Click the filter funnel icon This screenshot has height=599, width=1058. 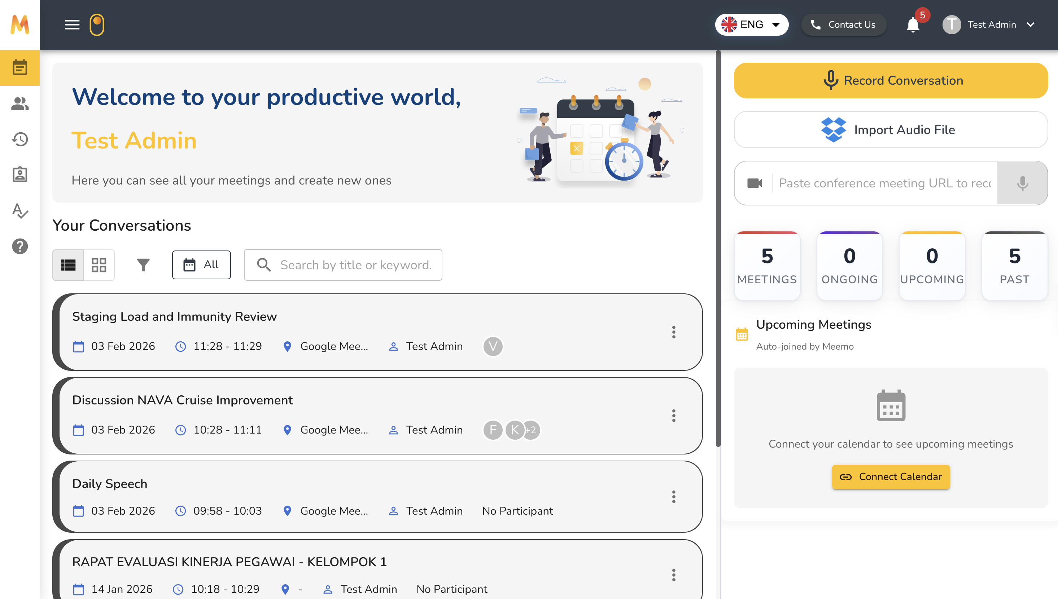tap(143, 265)
